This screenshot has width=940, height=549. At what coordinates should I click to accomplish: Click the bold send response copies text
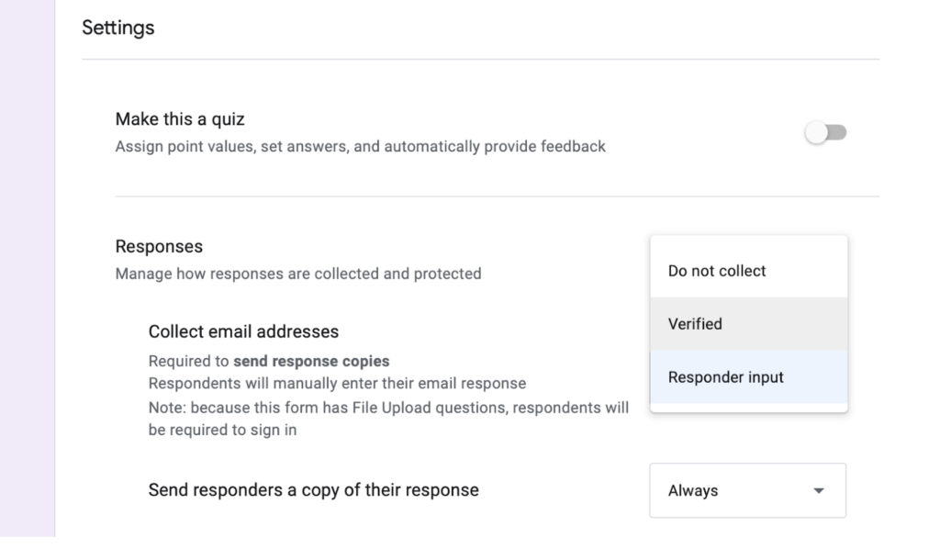click(311, 361)
